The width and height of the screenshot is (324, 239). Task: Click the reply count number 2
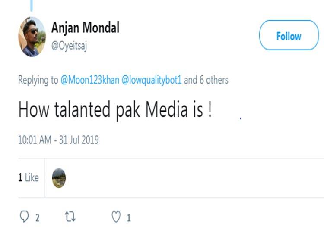pyautogui.click(x=37, y=218)
